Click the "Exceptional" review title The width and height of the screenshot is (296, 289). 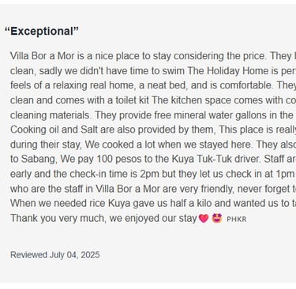pyautogui.click(x=42, y=32)
